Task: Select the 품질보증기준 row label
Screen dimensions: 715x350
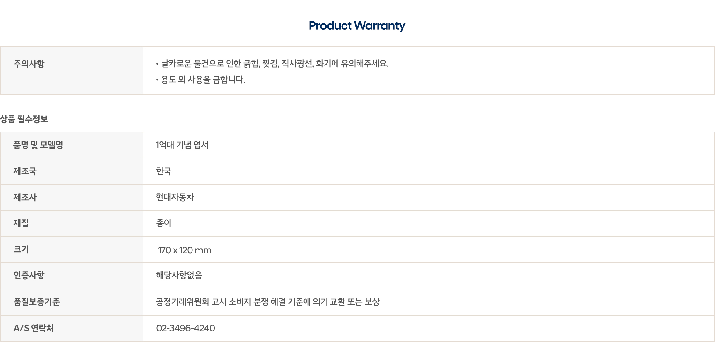Action: tap(36, 302)
